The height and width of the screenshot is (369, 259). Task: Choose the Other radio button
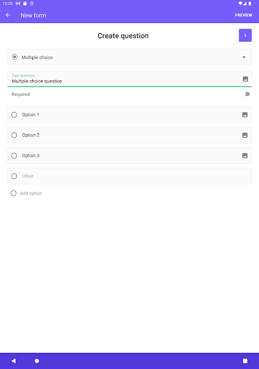[x=14, y=176]
